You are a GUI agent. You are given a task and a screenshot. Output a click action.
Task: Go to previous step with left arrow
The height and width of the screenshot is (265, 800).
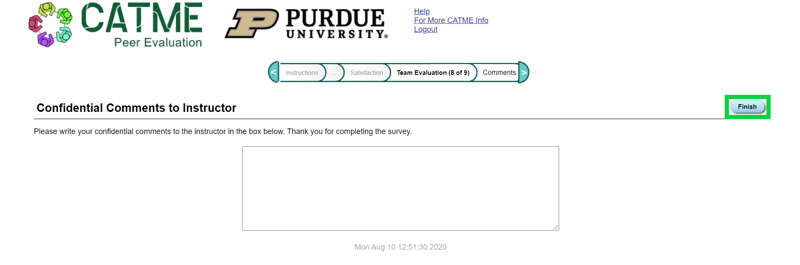point(274,72)
